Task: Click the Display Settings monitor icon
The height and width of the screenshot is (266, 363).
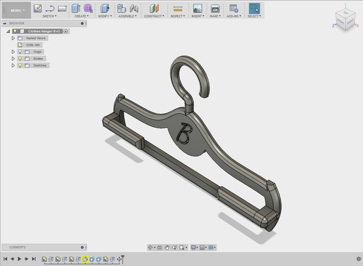Action: (x=193, y=248)
